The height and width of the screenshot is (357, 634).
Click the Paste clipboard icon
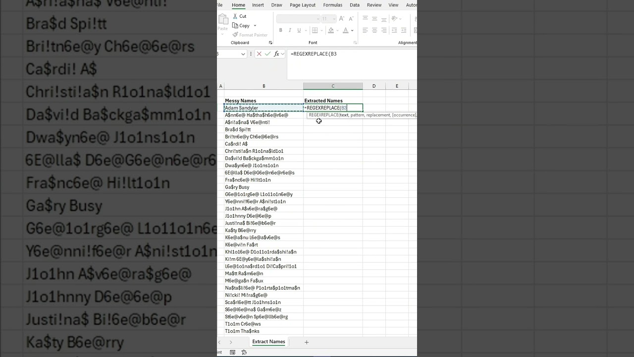(222, 20)
